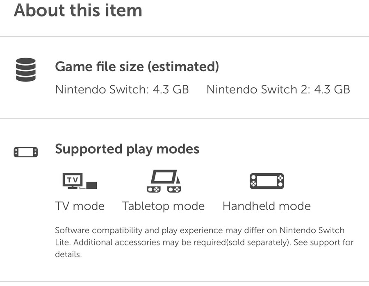
Task: Open the "See support for details" link
Action: coord(332,243)
